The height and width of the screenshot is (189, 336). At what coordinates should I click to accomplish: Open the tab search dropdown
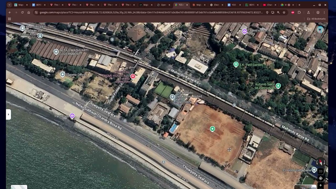pos(9,5)
